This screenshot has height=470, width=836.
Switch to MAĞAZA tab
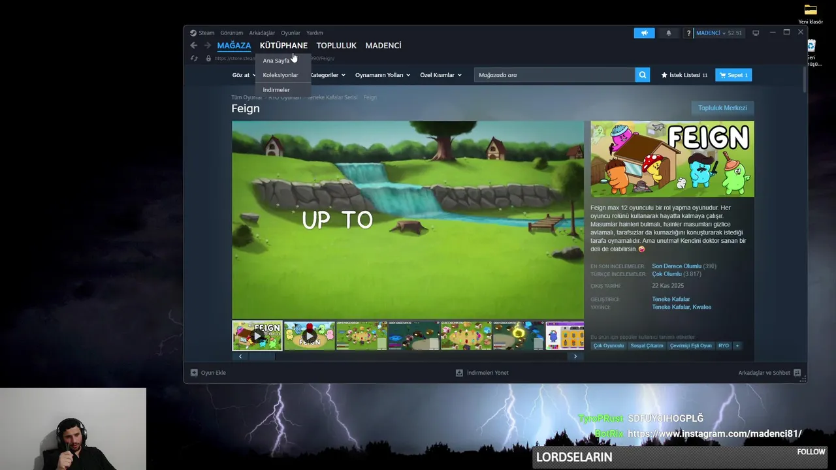pyautogui.click(x=234, y=46)
